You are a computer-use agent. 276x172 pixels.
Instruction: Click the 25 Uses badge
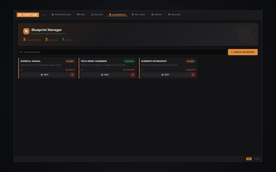pos(70,61)
